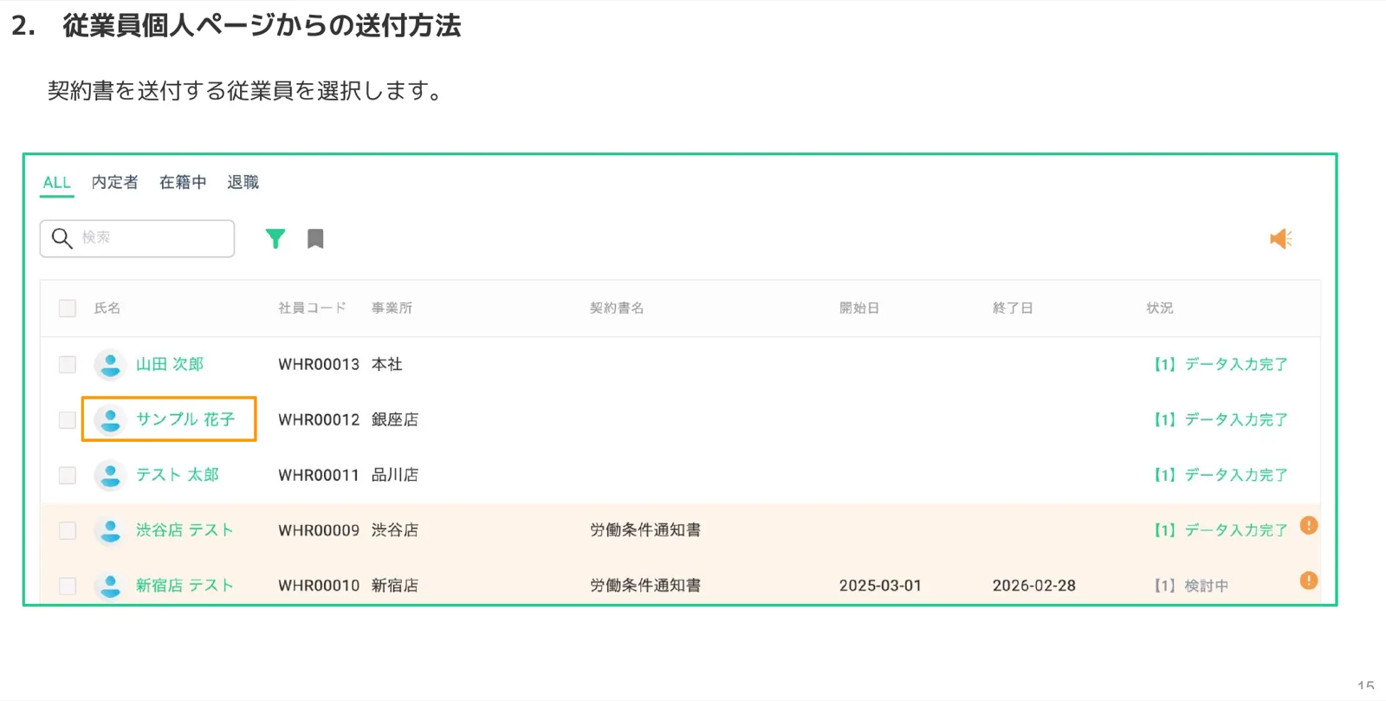This screenshot has height=701, width=1386.
Task: Click end date 2026-02-28
Action: click(x=1034, y=586)
